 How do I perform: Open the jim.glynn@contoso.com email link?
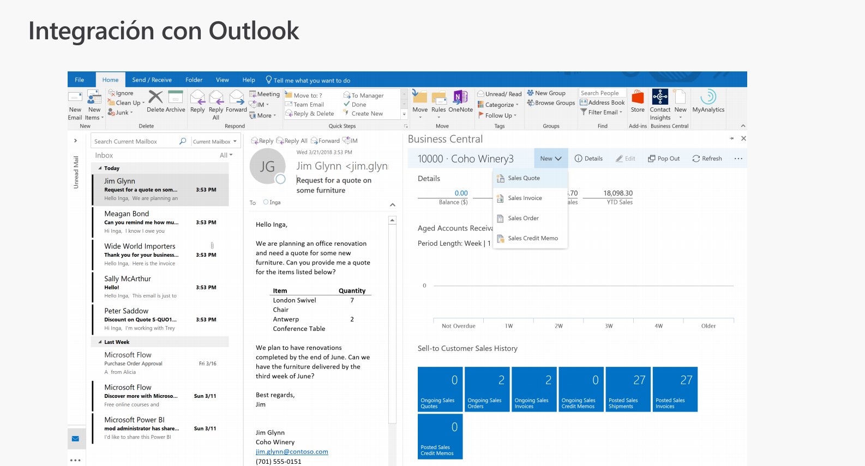point(292,452)
